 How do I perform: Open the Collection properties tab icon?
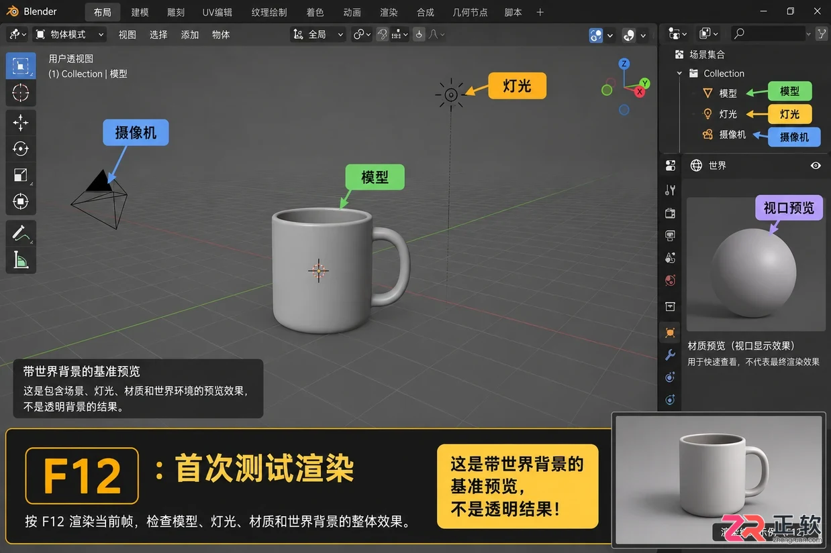click(x=670, y=306)
